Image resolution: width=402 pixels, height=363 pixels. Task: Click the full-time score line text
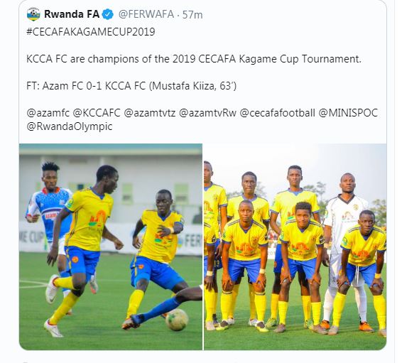(x=131, y=86)
